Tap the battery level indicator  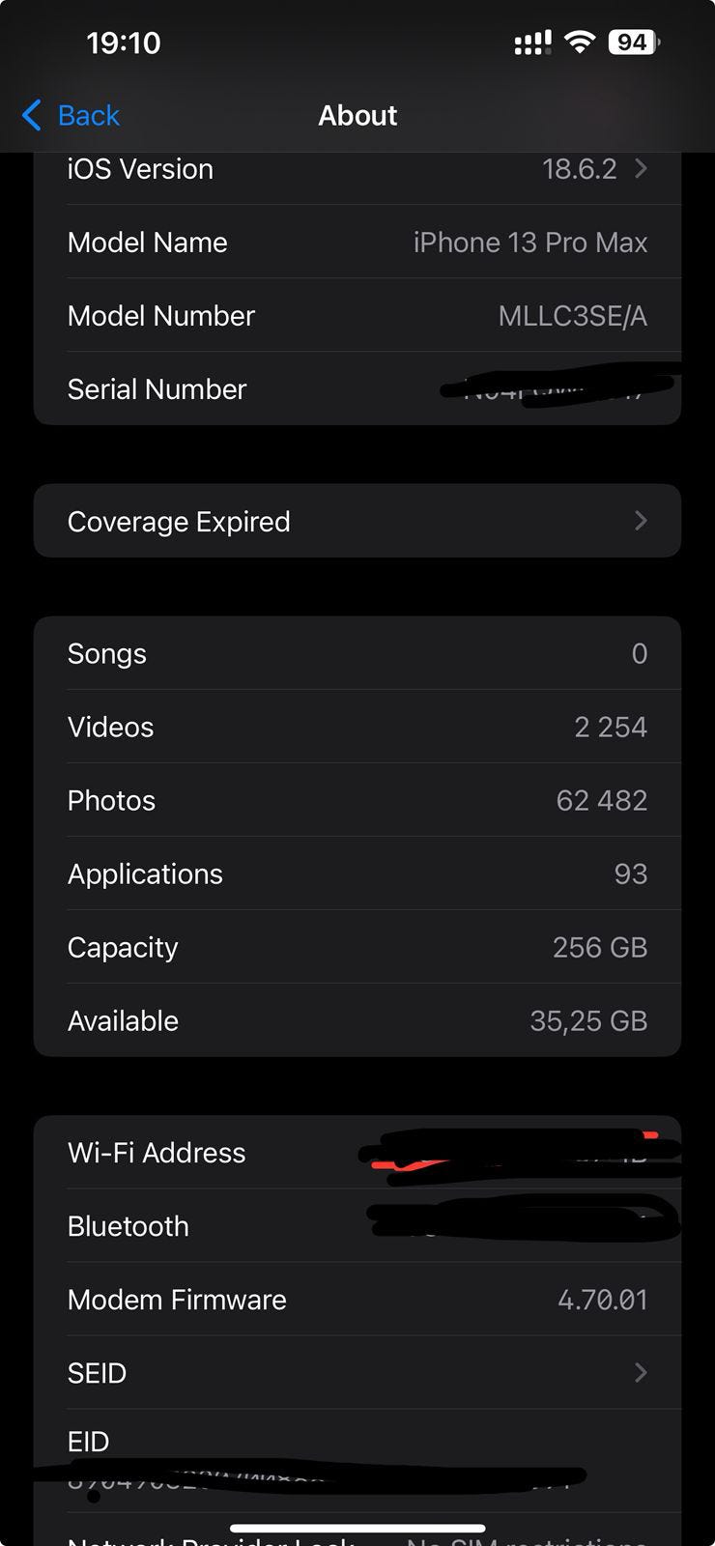coord(633,42)
